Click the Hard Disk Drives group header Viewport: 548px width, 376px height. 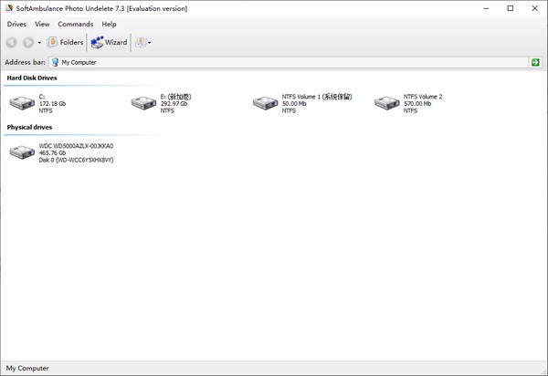pyautogui.click(x=32, y=78)
